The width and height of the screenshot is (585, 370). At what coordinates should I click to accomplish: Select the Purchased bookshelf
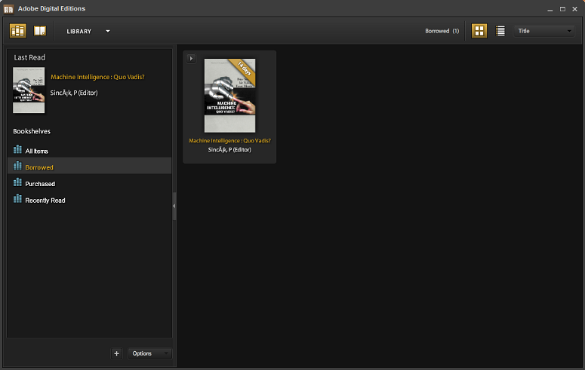pos(90,183)
